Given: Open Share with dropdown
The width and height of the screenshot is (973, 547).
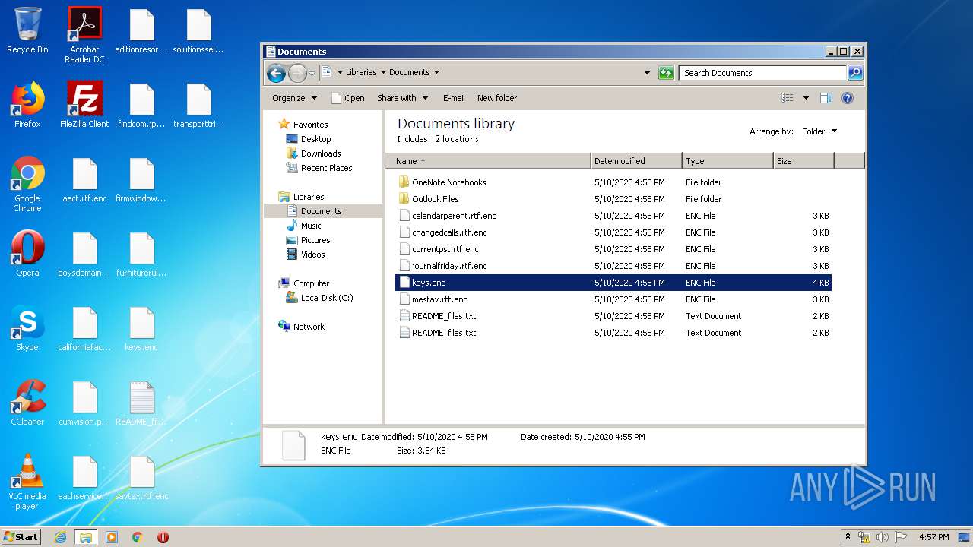Looking at the screenshot, I should (402, 98).
